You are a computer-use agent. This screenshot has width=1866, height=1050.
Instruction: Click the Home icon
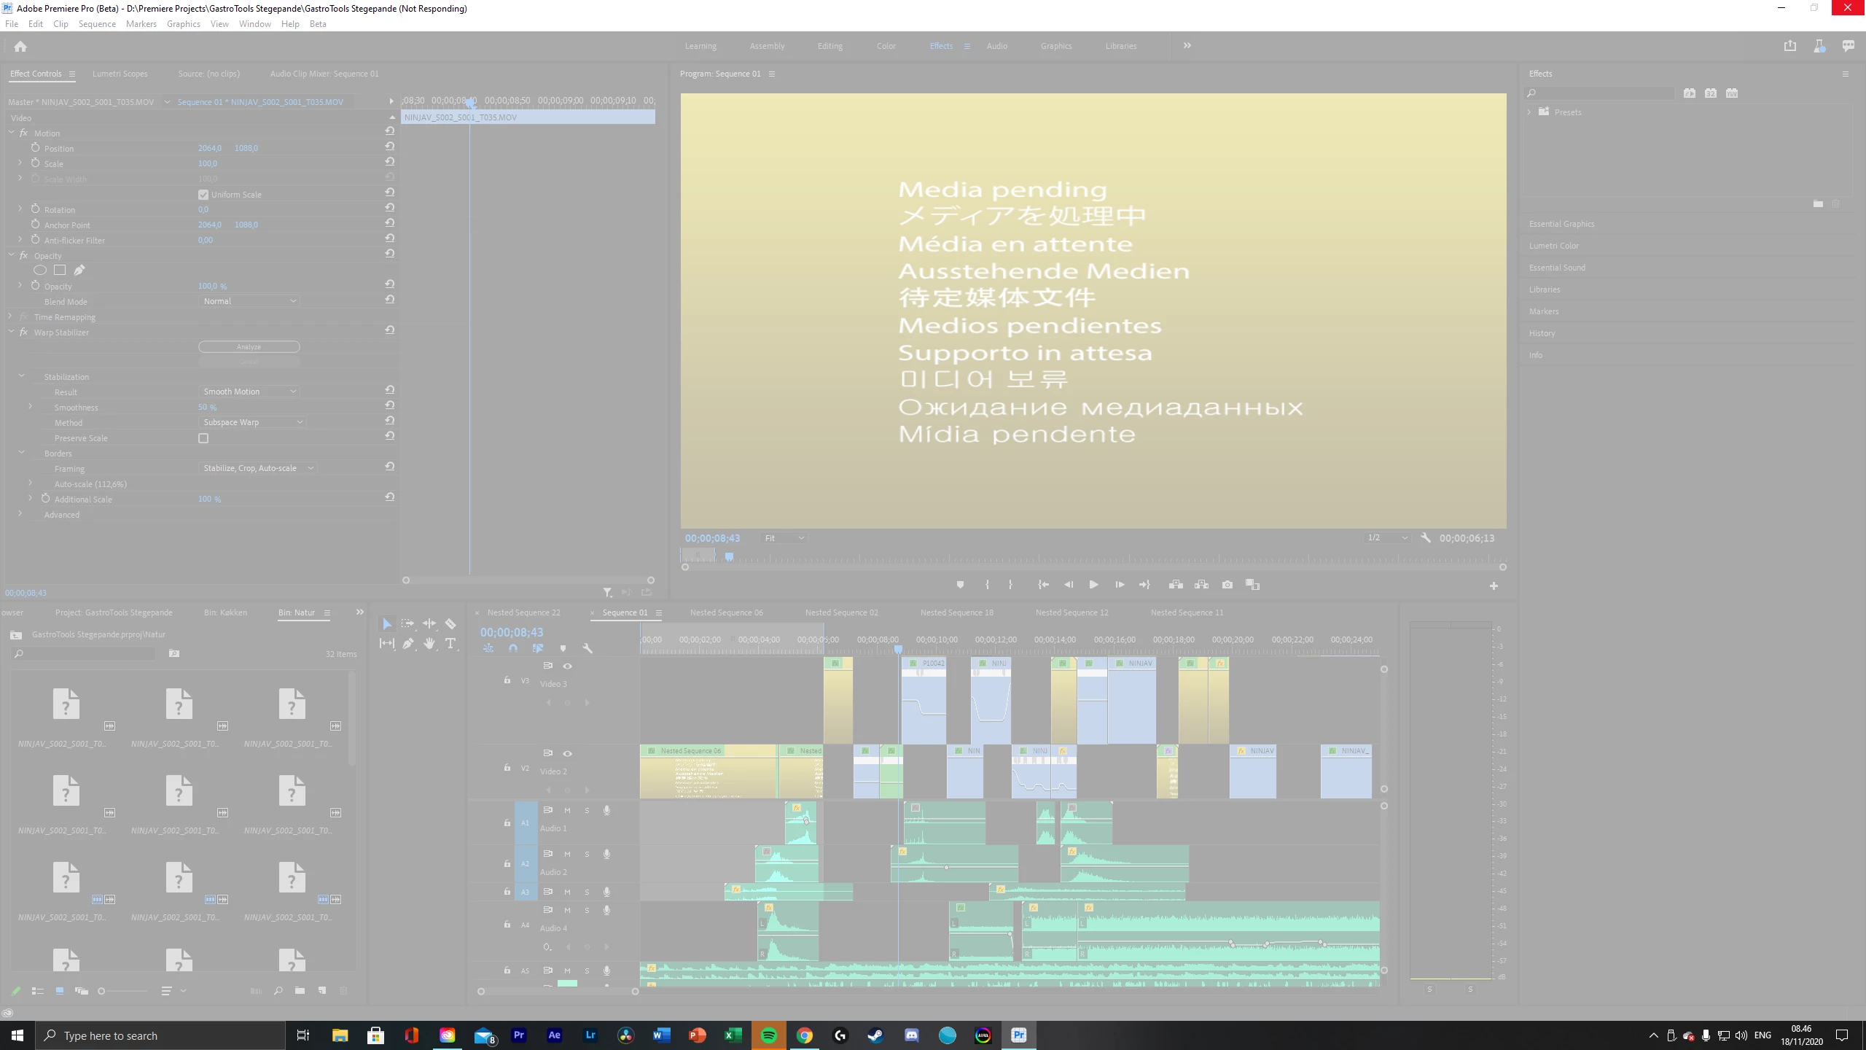[20, 47]
